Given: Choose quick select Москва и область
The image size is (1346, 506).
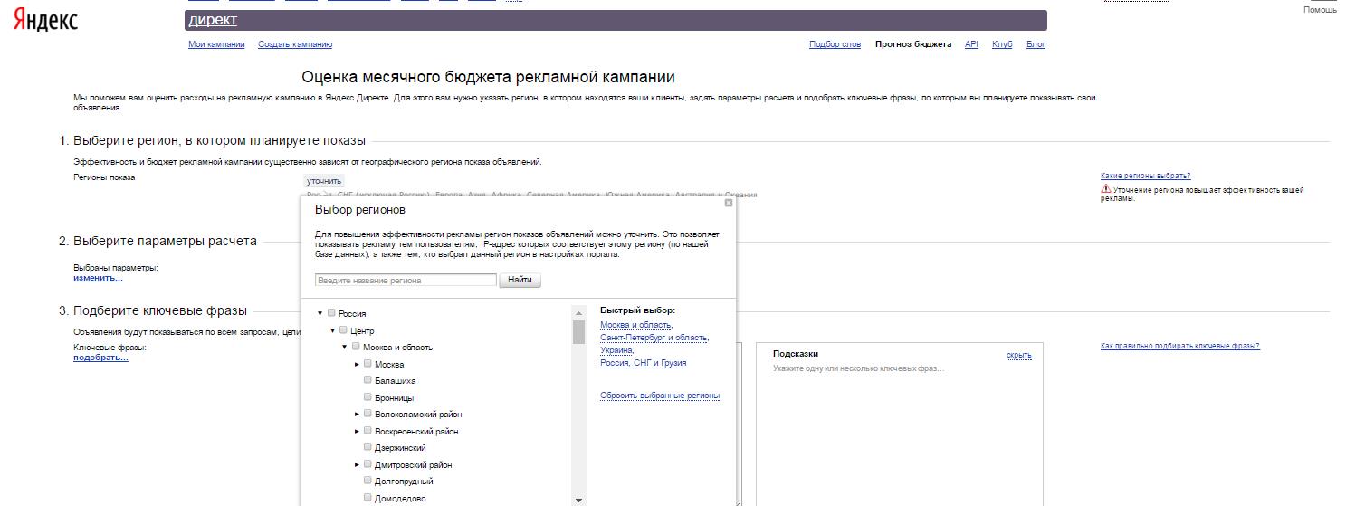Looking at the screenshot, I should pos(635,325).
